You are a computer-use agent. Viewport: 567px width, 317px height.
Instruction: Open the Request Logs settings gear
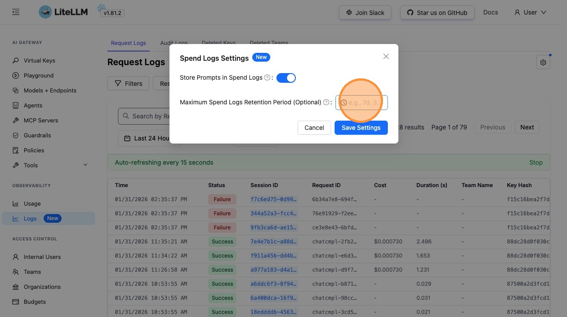543,63
